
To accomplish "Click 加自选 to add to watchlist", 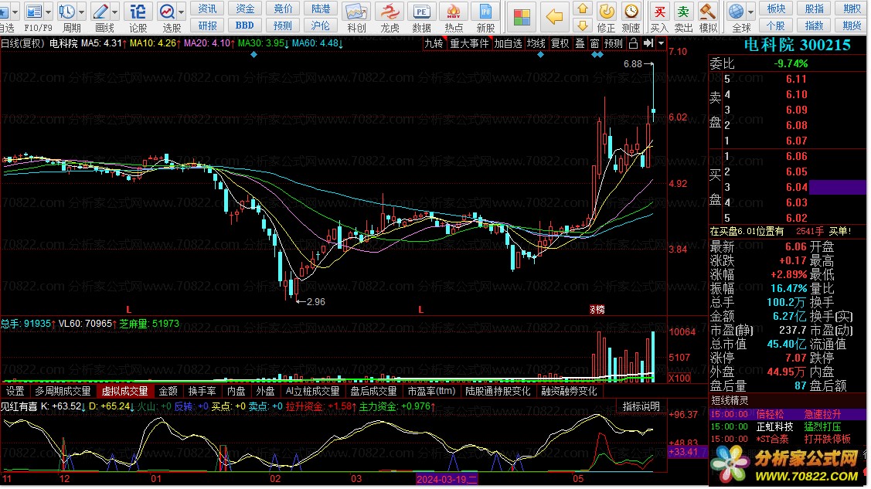I will tap(508, 43).
